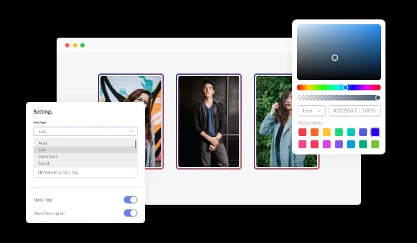Pick the orange swatch in top row

click(314, 132)
